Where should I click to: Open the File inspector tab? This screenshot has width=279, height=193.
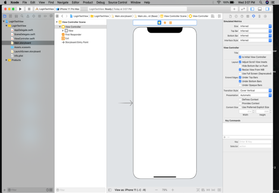pos(230,16)
